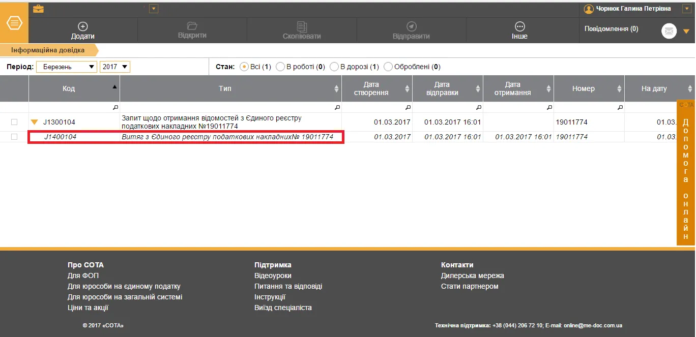Viewport: 696px width, 337px height.
Task: Click the Код filter search field
Action: (x=74, y=107)
